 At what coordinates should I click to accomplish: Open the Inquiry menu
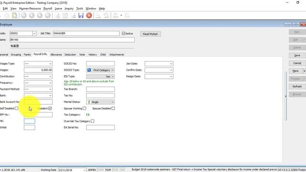[69, 9]
